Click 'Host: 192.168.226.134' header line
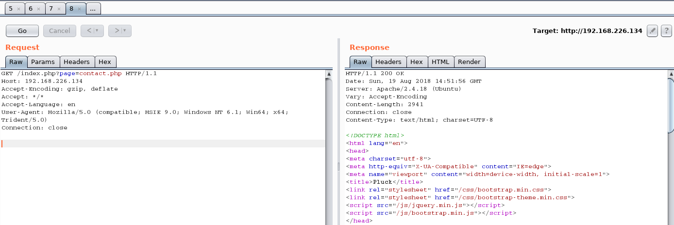 pyautogui.click(x=42, y=81)
